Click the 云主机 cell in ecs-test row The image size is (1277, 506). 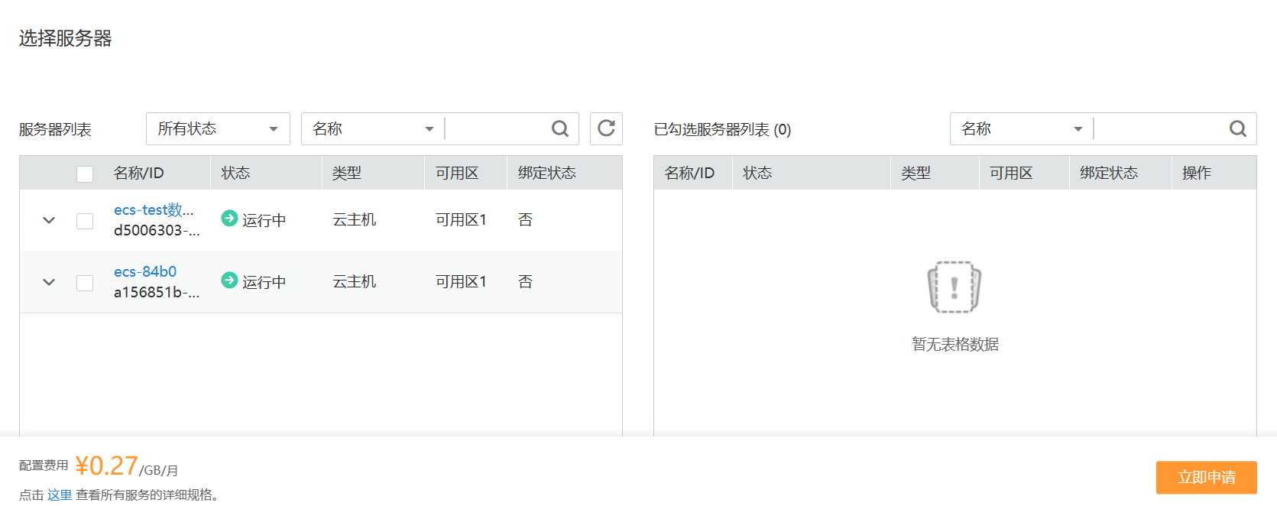(x=354, y=219)
